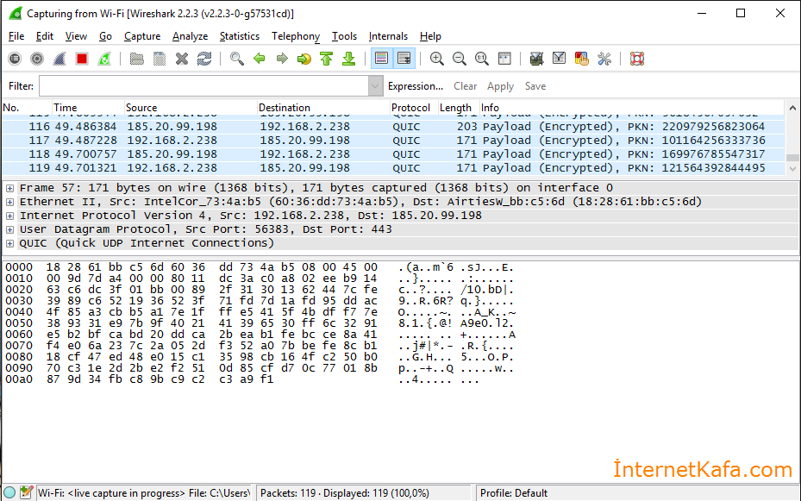Screen dimensions: 801x501
Task: Open the Analyze menu
Action: [190, 36]
